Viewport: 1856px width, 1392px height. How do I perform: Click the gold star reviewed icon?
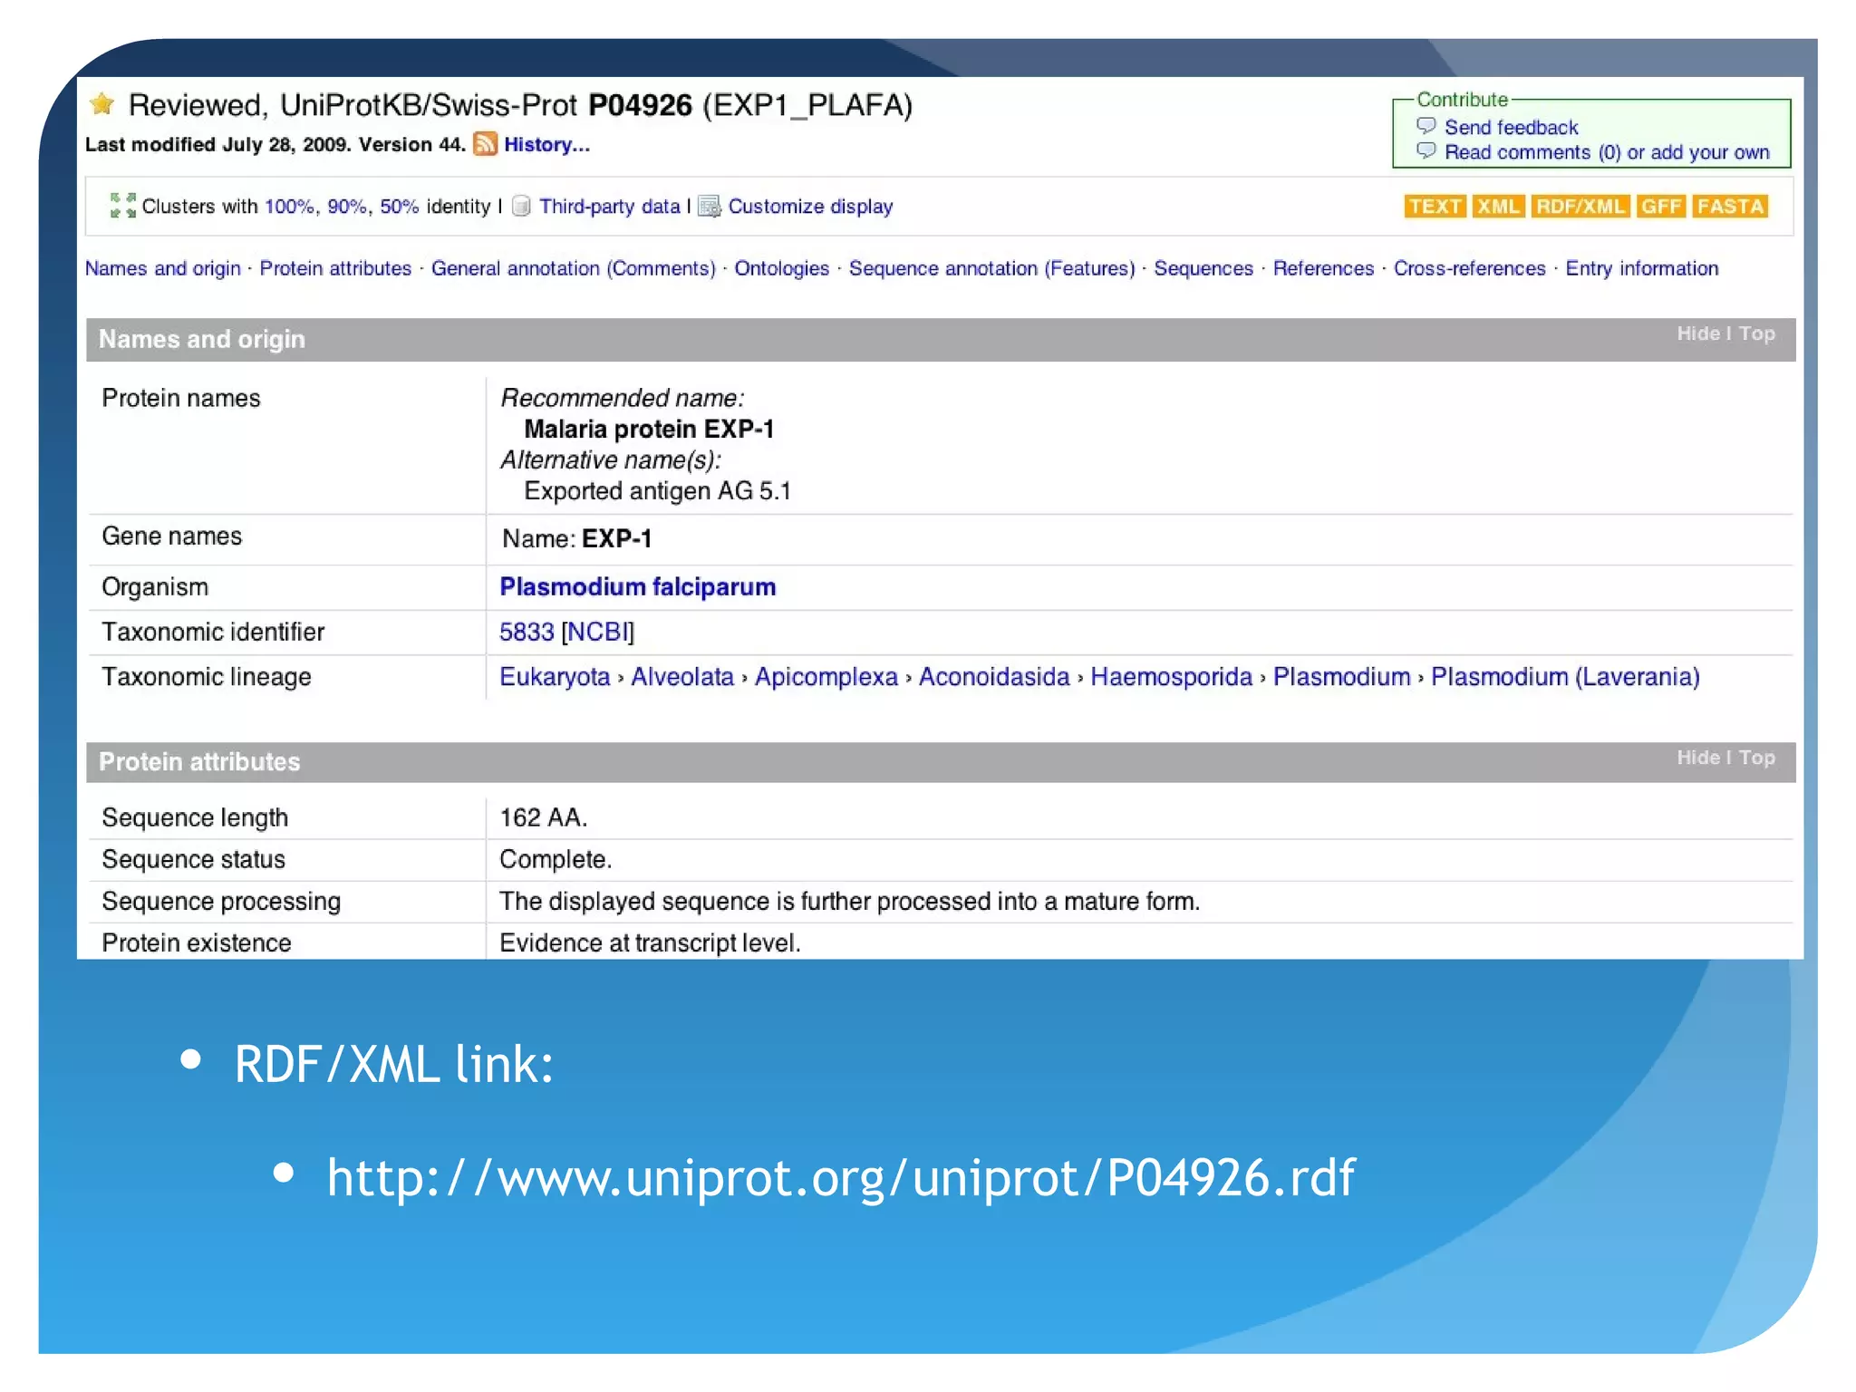click(102, 104)
